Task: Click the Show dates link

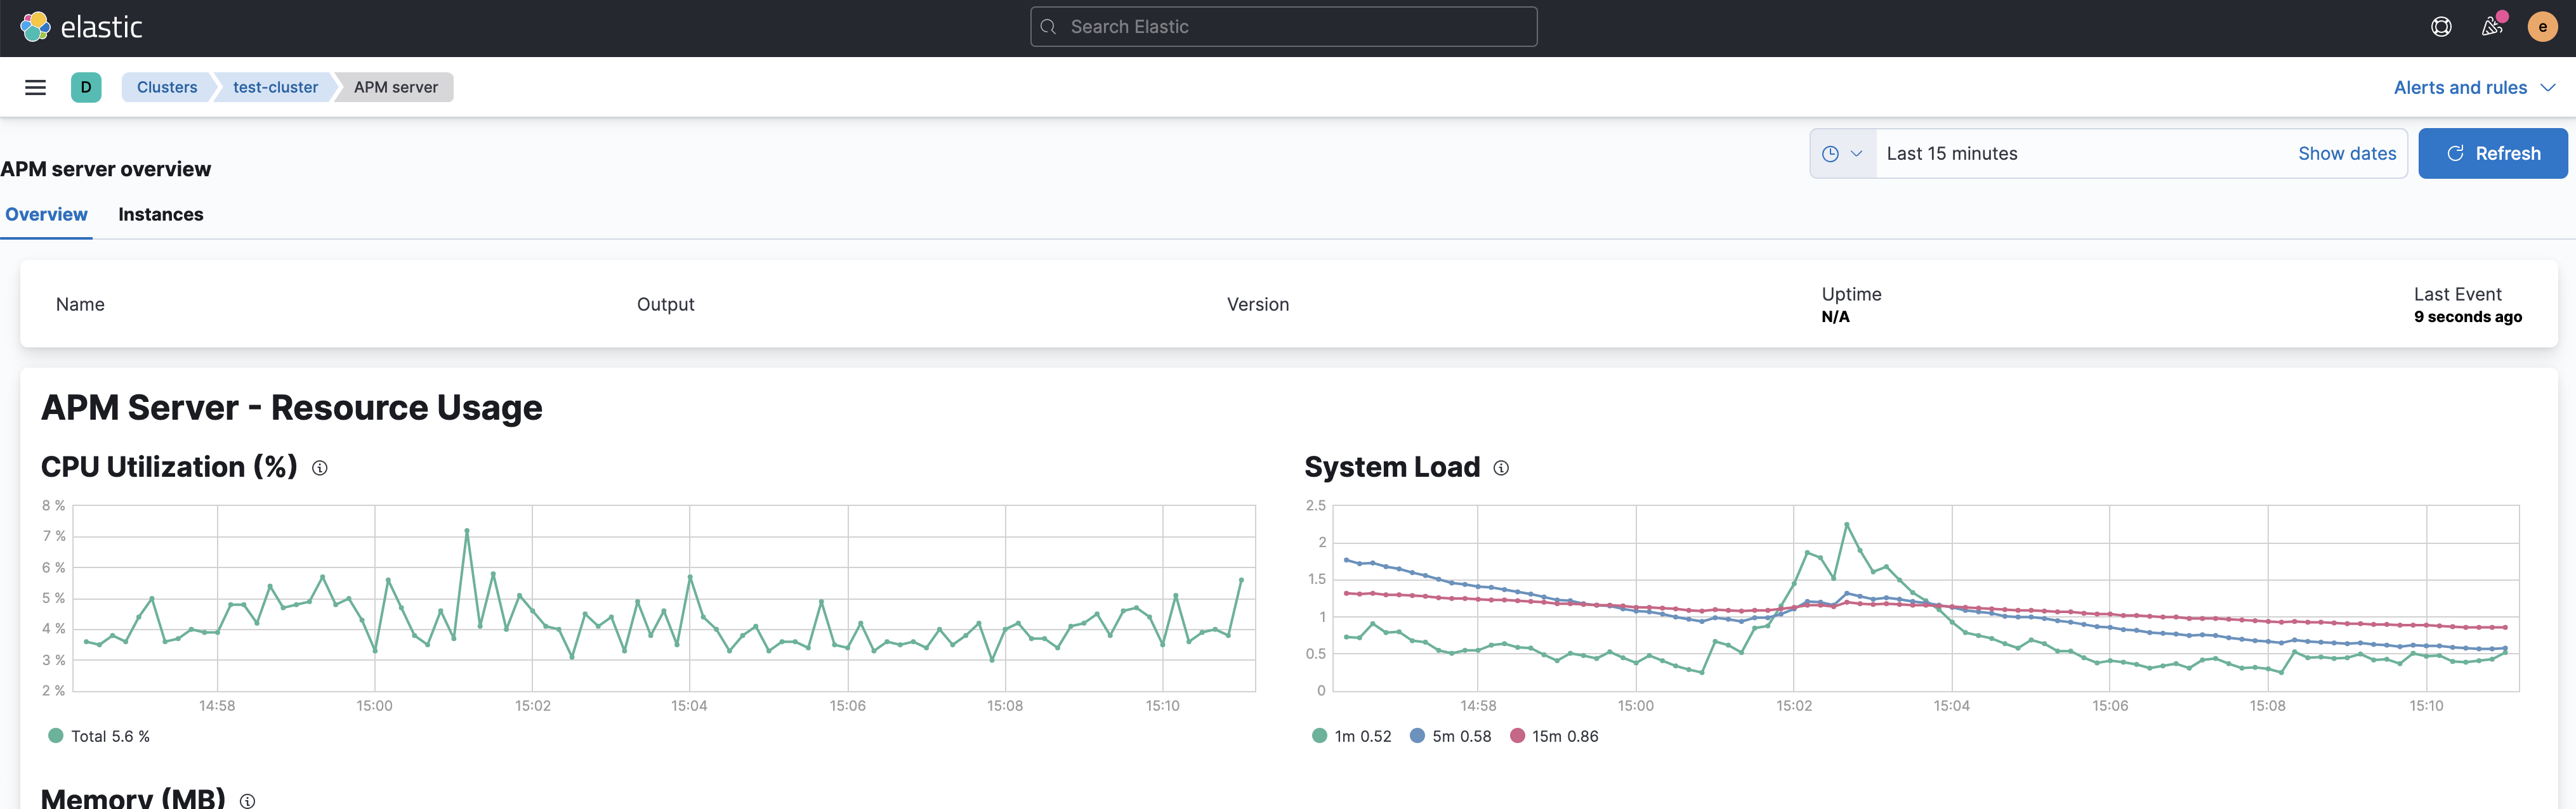Action: [x=2346, y=154]
